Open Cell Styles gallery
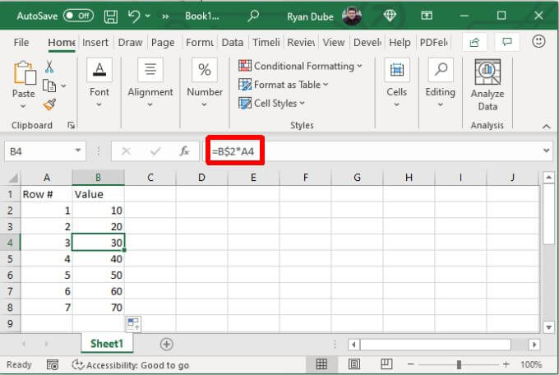The height and width of the screenshot is (375, 559). (x=271, y=103)
